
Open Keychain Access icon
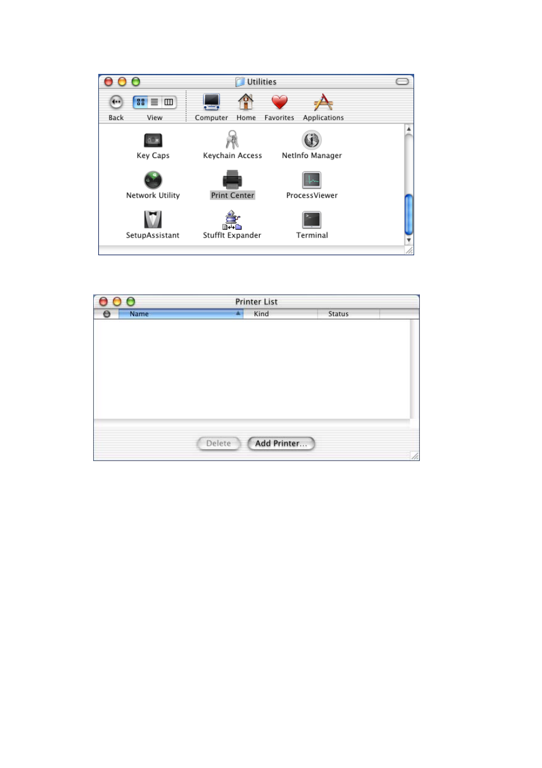[232, 140]
